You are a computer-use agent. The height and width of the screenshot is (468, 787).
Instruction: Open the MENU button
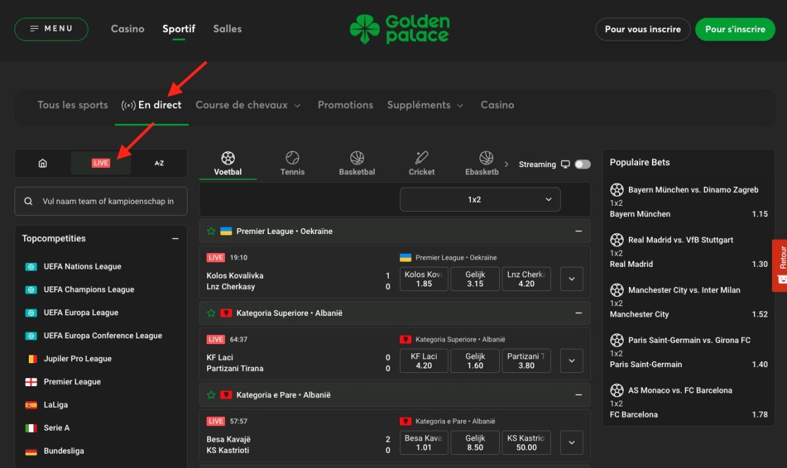click(51, 29)
